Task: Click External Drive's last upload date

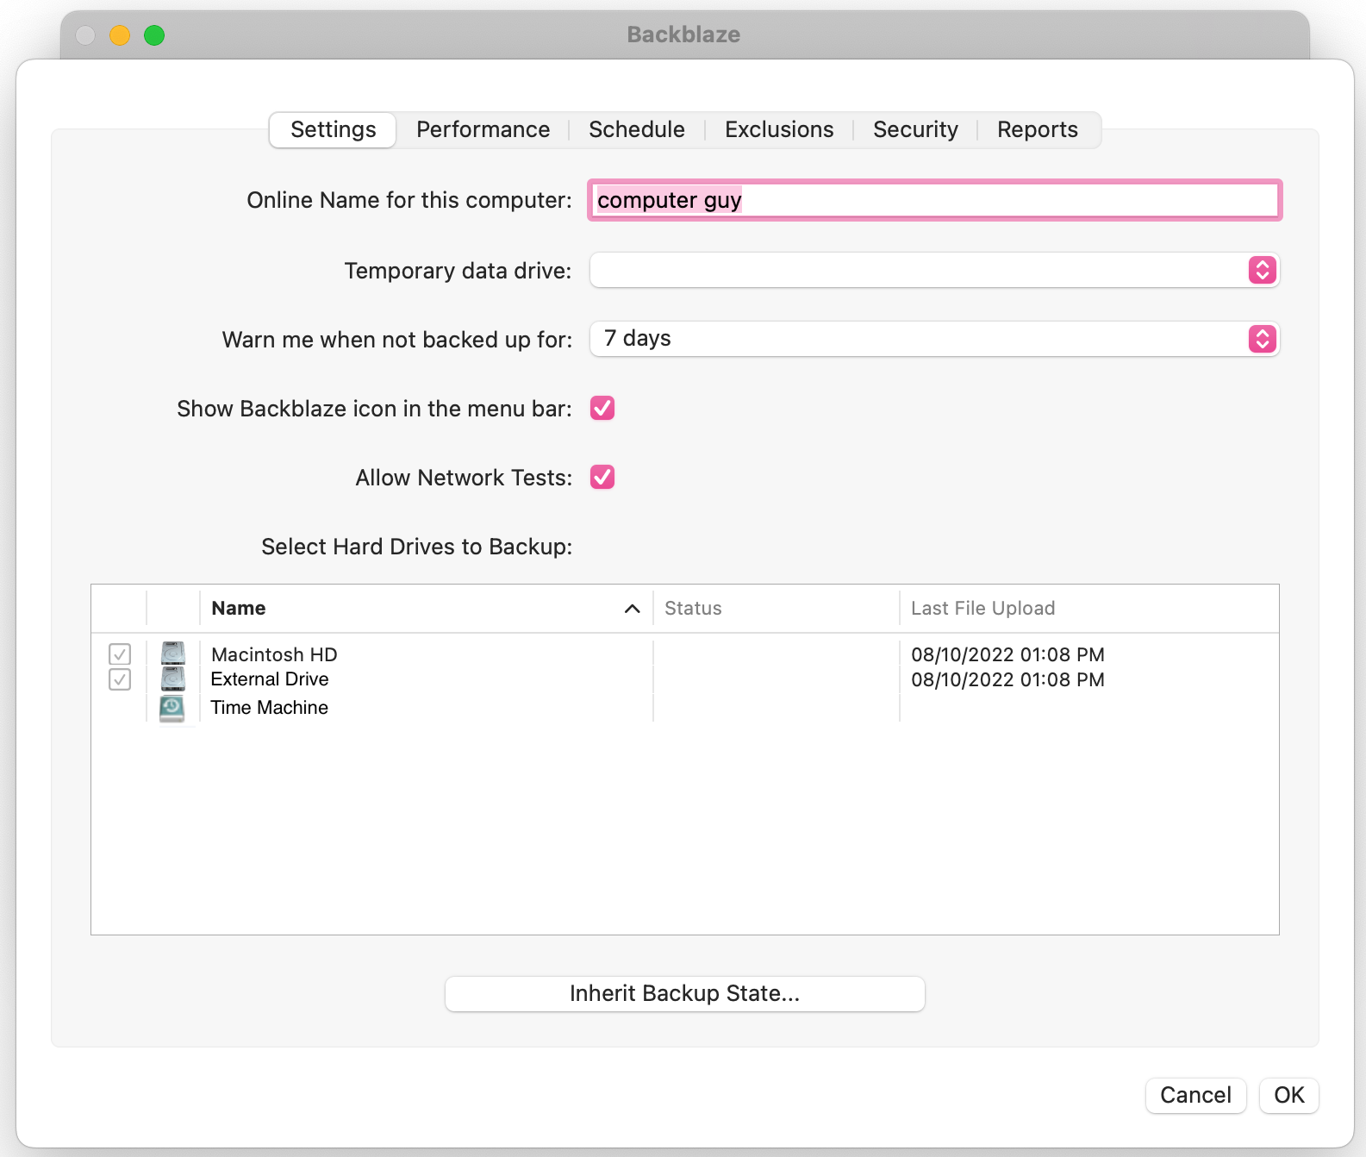Action: tap(1007, 679)
